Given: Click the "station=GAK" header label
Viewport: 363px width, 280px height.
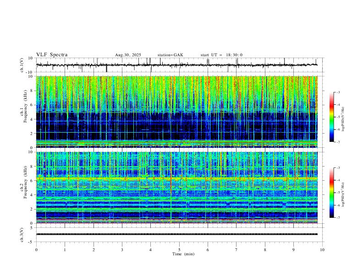Looking at the screenshot, I should click(170, 55).
